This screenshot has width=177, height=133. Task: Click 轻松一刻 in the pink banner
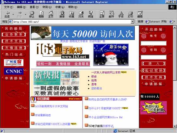[x=44, y=64]
